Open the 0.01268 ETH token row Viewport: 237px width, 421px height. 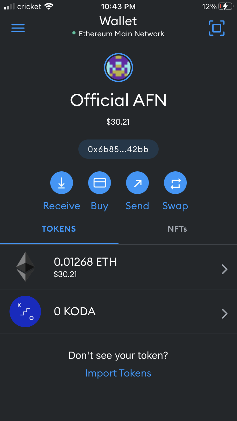[118, 267]
